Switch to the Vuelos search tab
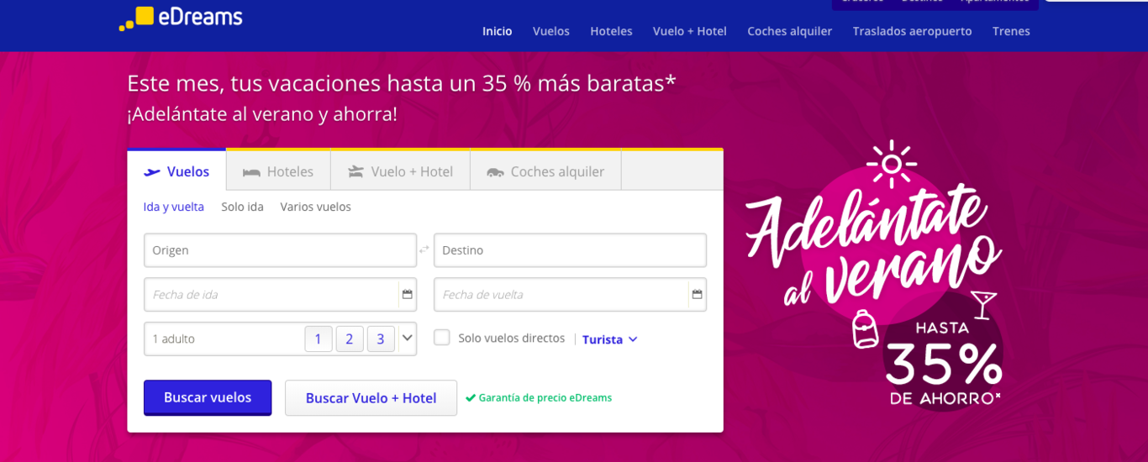1148x462 pixels. (x=176, y=171)
